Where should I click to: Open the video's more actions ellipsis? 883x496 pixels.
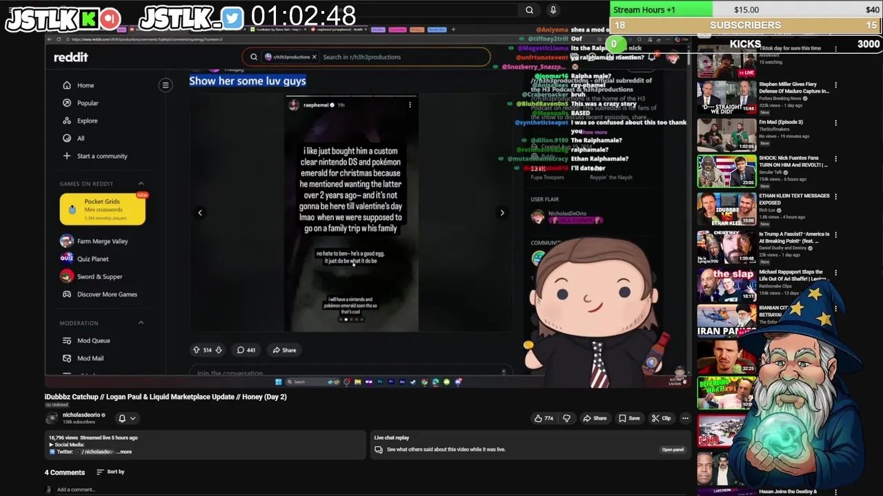685,418
